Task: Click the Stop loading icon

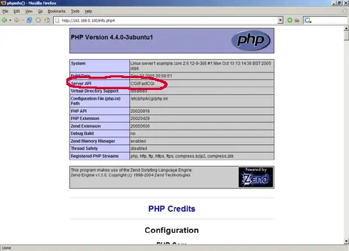Action: tap(38, 20)
